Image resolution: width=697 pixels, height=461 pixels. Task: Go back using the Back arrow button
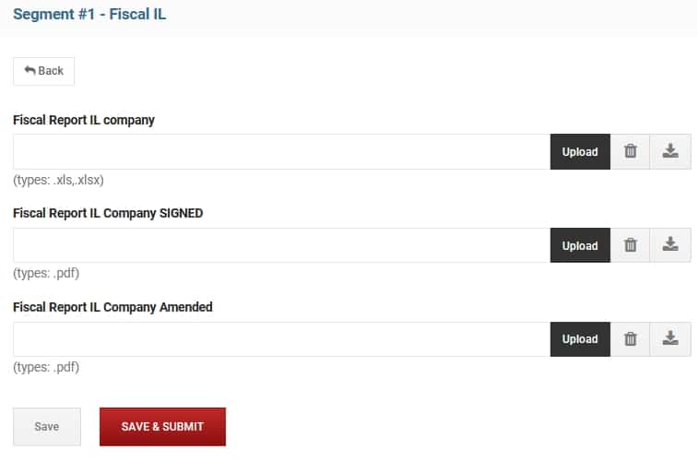(x=44, y=71)
